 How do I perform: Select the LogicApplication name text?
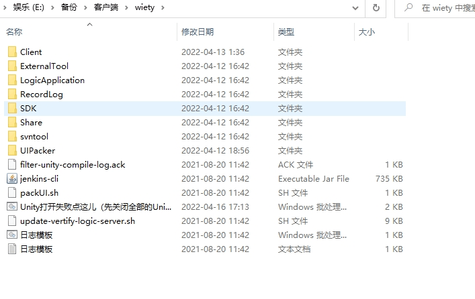(52, 80)
